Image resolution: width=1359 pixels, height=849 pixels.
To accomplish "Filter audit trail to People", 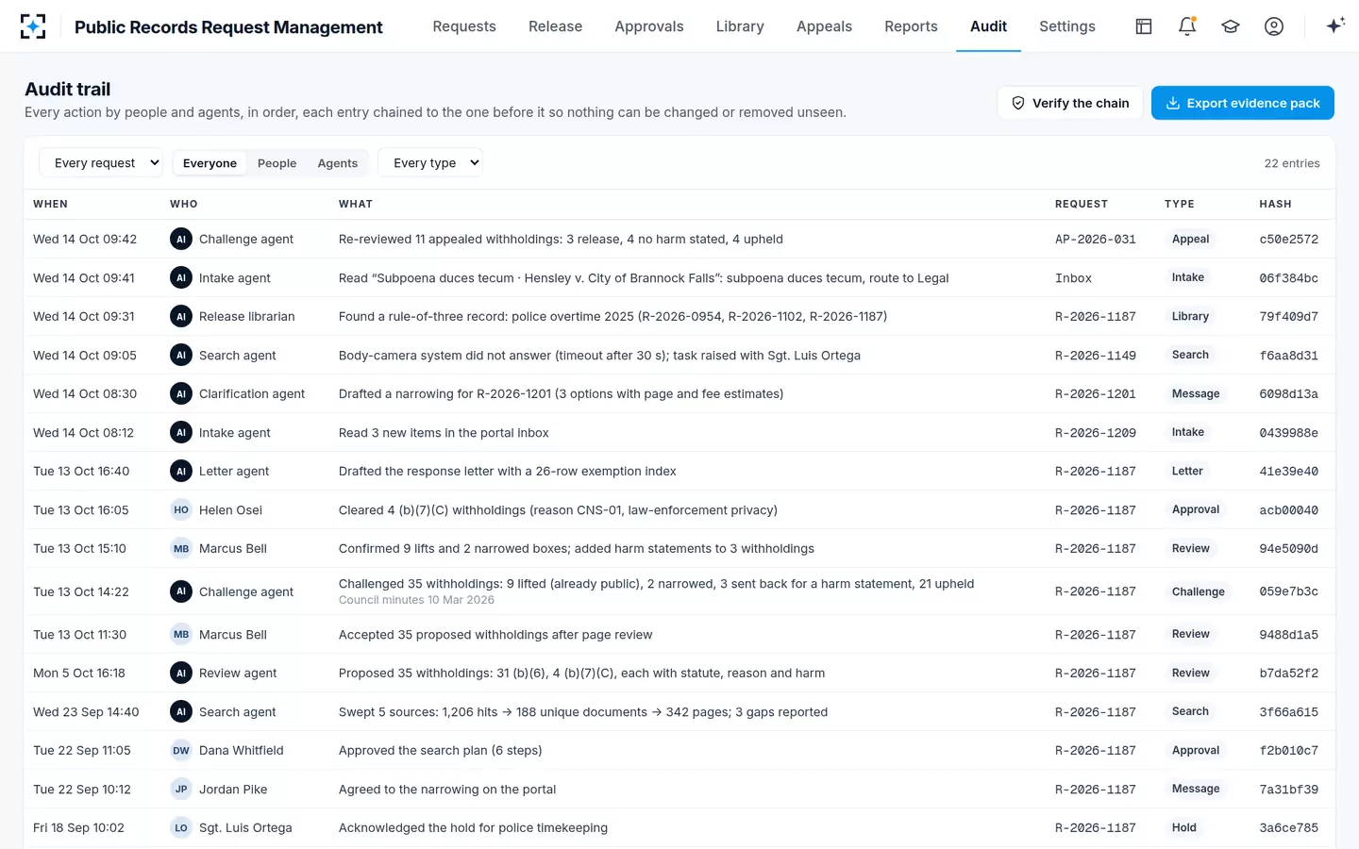I will coord(277,163).
